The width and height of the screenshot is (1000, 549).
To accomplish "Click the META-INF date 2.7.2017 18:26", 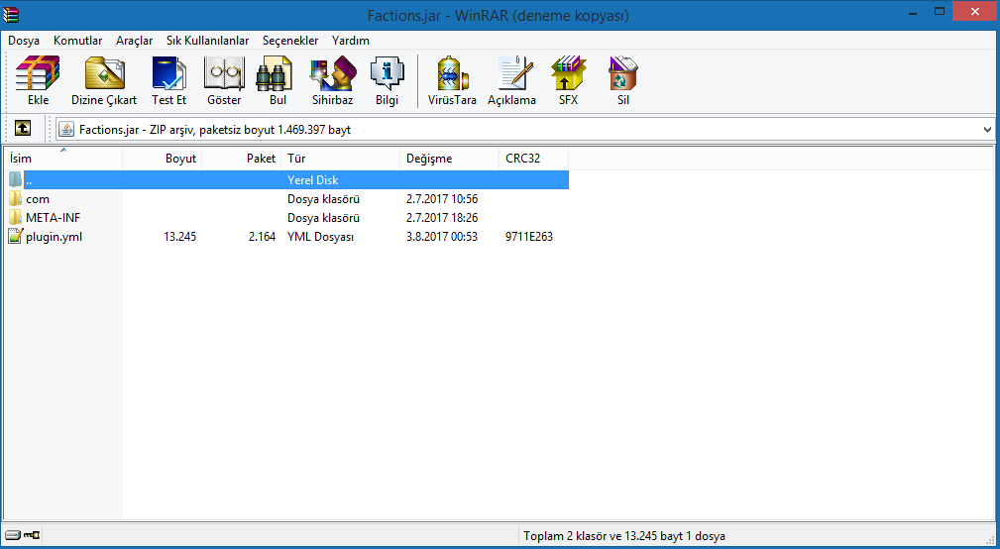I will point(441,217).
